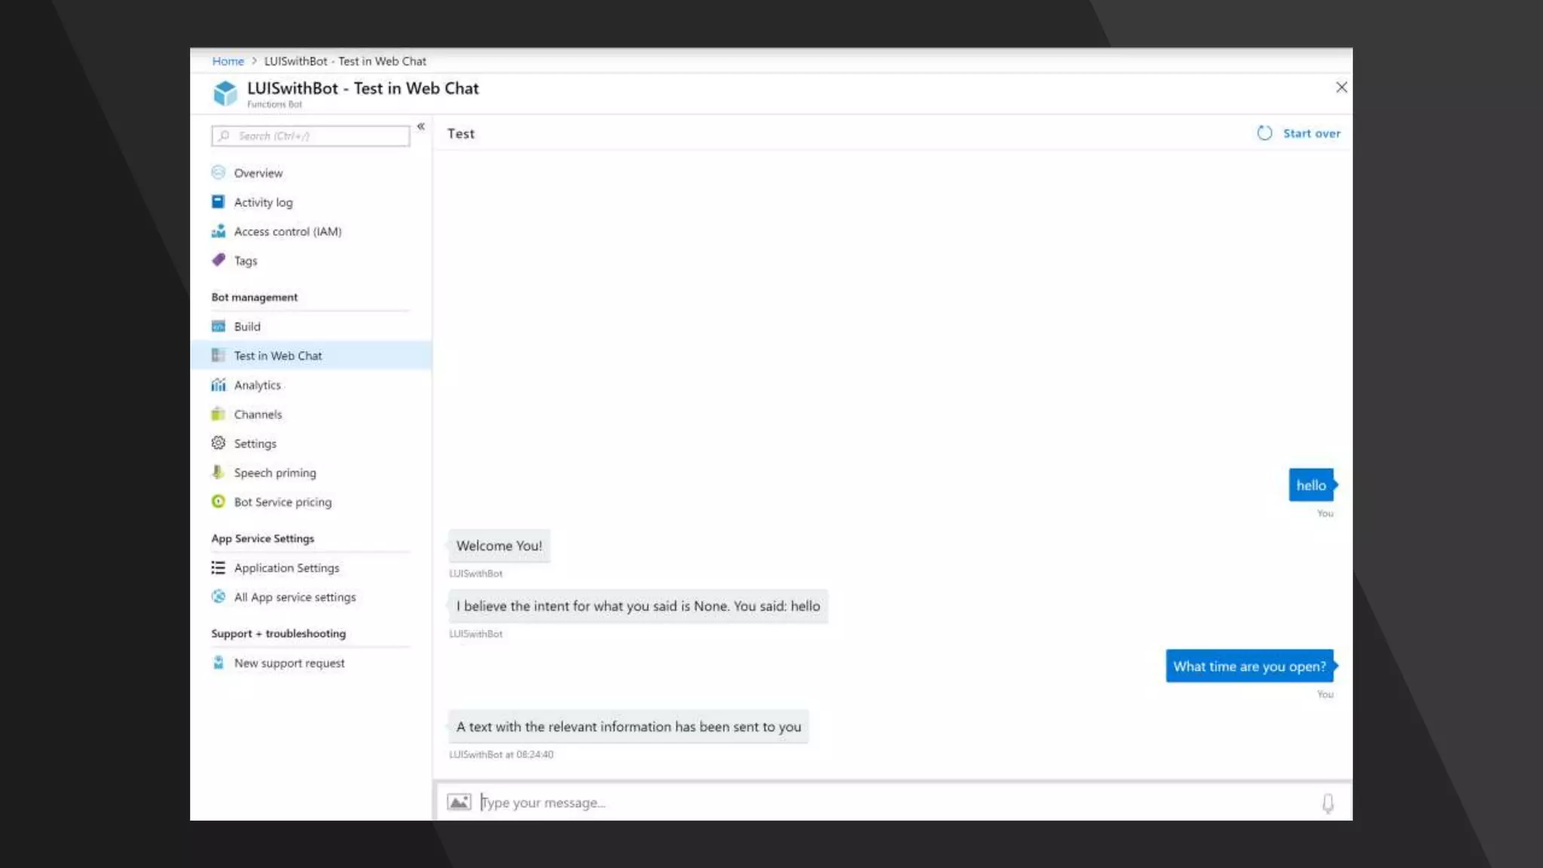This screenshot has width=1543, height=868.
Task: Click the Tags icon in sidebar
Action: point(218,260)
